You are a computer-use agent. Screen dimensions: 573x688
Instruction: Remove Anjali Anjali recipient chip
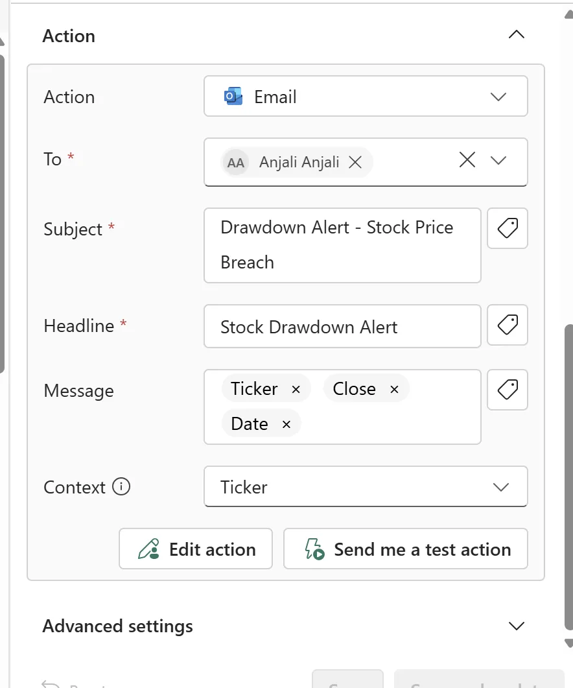pos(355,162)
